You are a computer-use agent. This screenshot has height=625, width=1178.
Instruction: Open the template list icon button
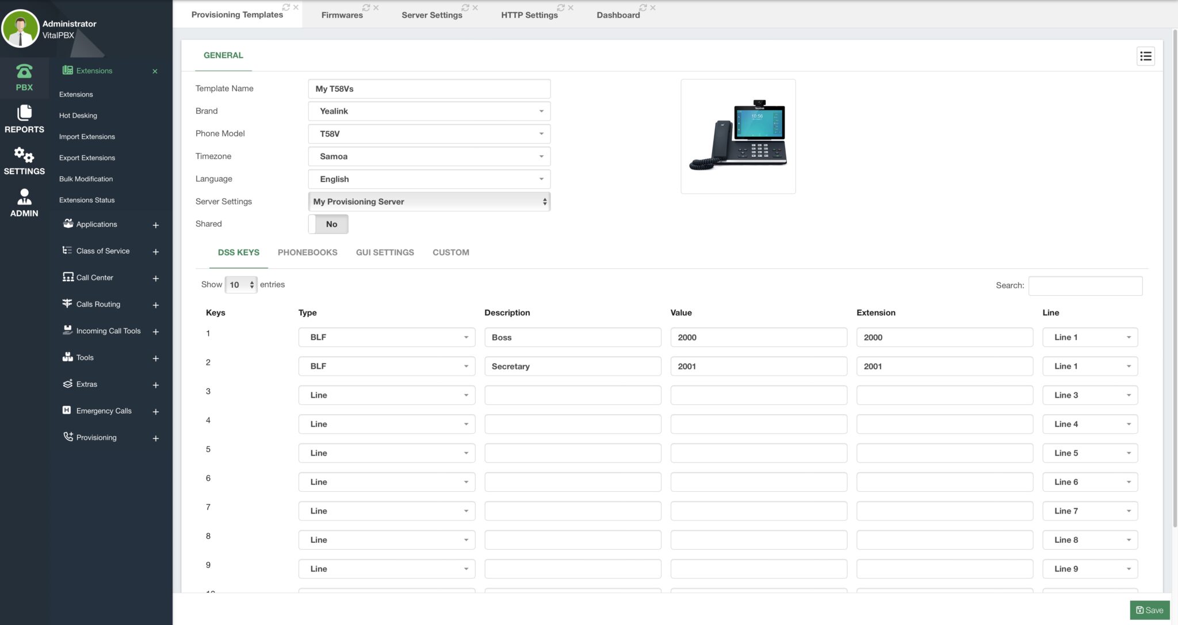1145,56
